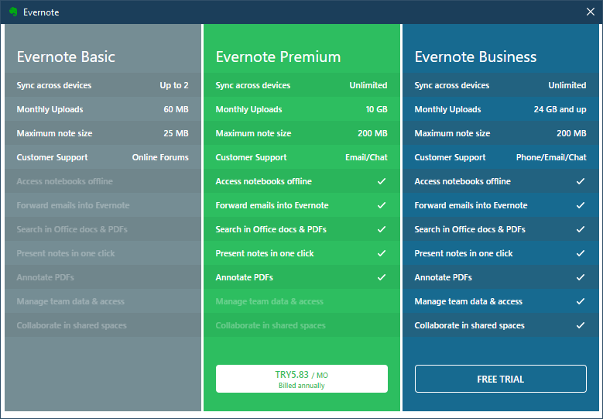This screenshot has height=419, width=603.
Task: Click '200 MB' note size in Premium
Action: pos(372,133)
